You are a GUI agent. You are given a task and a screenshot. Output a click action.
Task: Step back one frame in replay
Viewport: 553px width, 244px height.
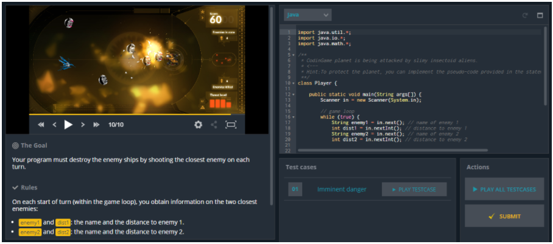pyautogui.click(x=54, y=125)
